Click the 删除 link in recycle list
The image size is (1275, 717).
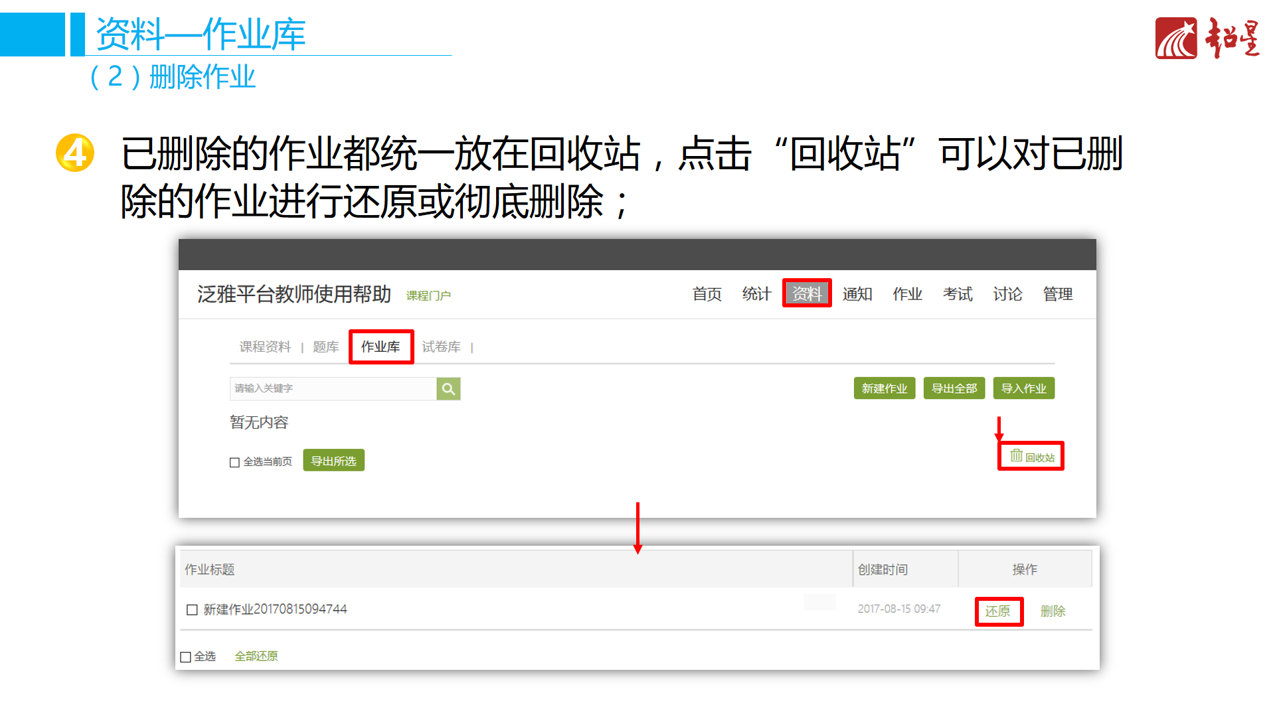(1053, 611)
